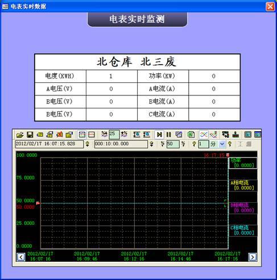Viewport: 277px width, 280px height.
Task: Click the play/step-forward button
Action: click(159, 135)
